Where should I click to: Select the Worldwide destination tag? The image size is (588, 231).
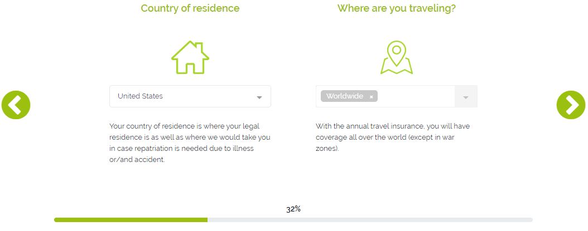point(344,96)
